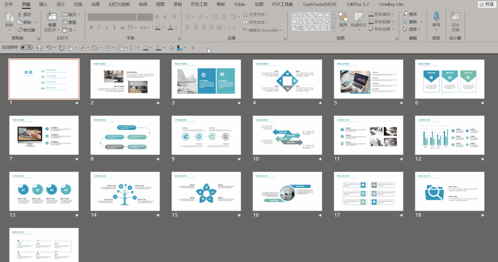This screenshot has height=262, width=498.
Task: Select the right block arrow shape in gallery
Action: pyautogui.click(x=320, y=22)
